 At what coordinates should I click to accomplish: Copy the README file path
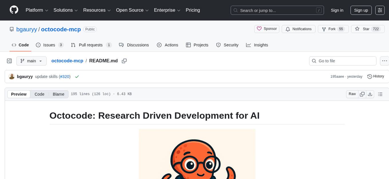(x=124, y=61)
